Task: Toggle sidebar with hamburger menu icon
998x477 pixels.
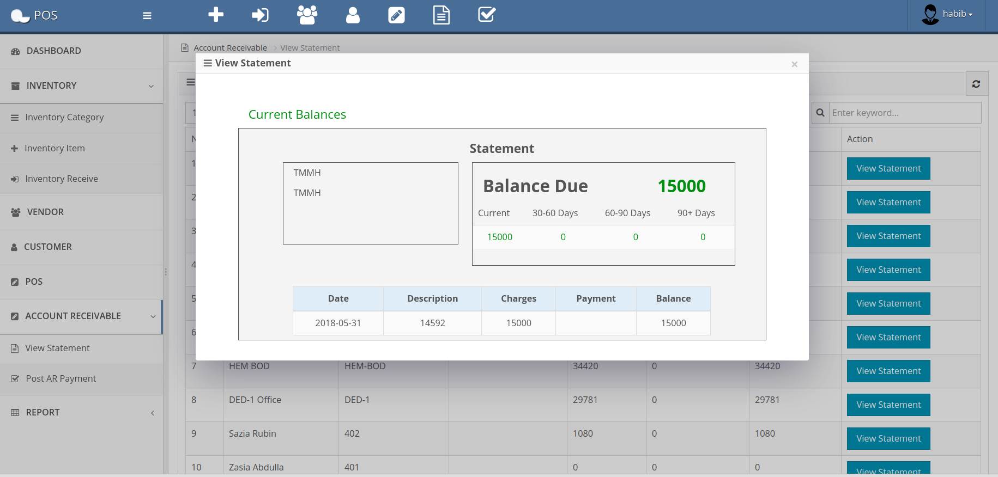Action: pos(147,16)
